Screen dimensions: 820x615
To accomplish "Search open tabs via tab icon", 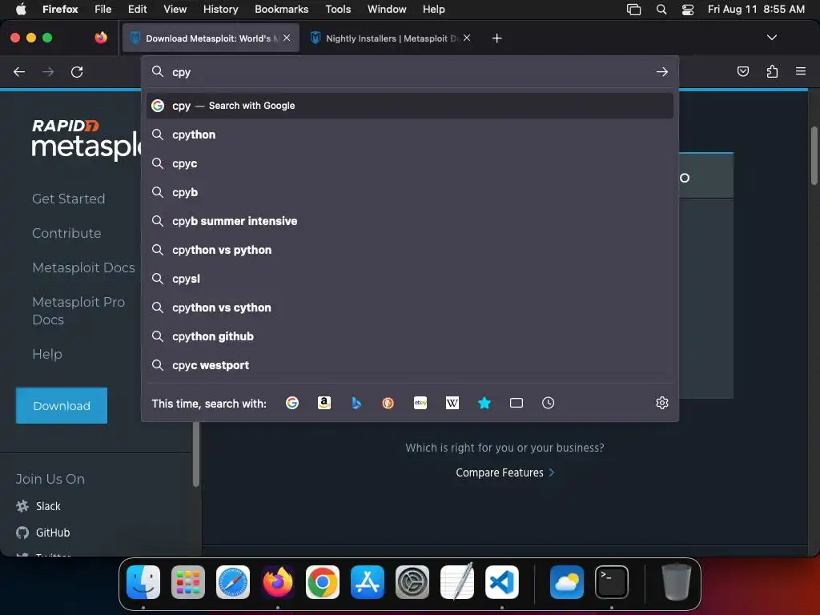I will (x=517, y=403).
